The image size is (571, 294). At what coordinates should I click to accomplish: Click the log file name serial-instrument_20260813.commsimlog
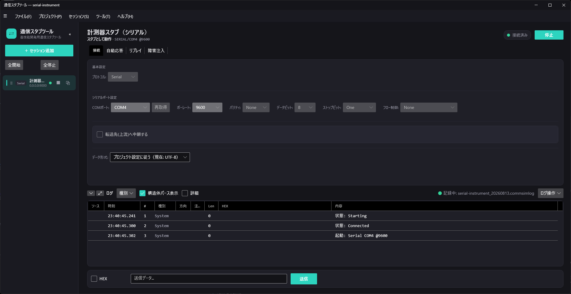(x=496, y=193)
